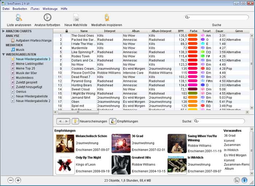The image size is (255, 186).
Task: Click the minus button to remove playlist
Action: 11,180
